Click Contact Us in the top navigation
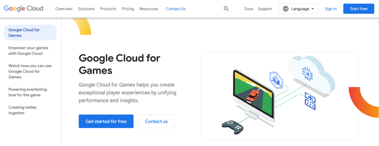Viewport: 379px width, 146px height. [176, 9]
